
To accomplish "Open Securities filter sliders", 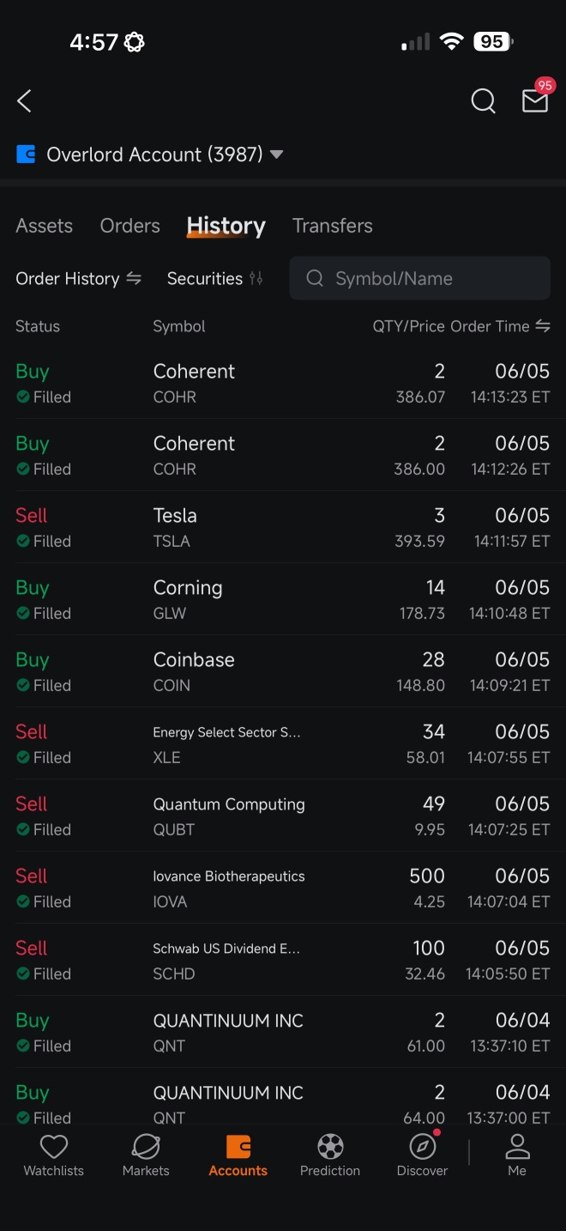I will coord(256,278).
